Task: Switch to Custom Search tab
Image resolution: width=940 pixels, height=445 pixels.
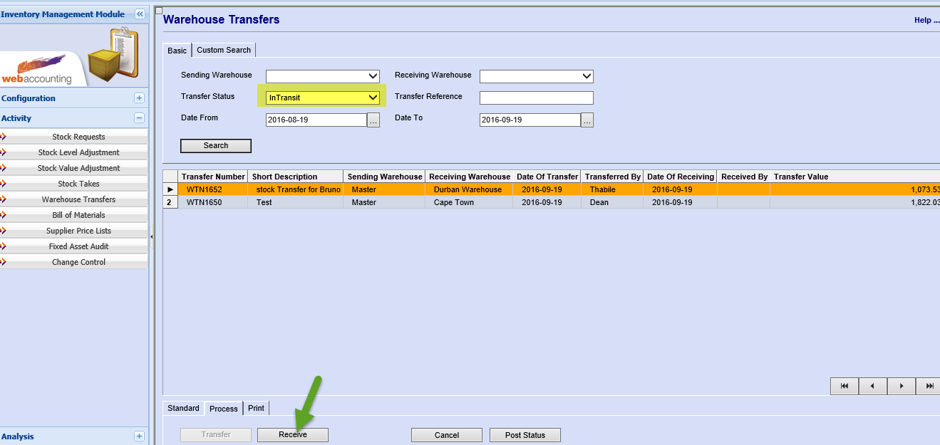Action: (224, 50)
